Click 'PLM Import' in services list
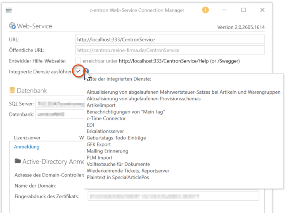Viewport: 289px width, 213px height. [x=99, y=157]
